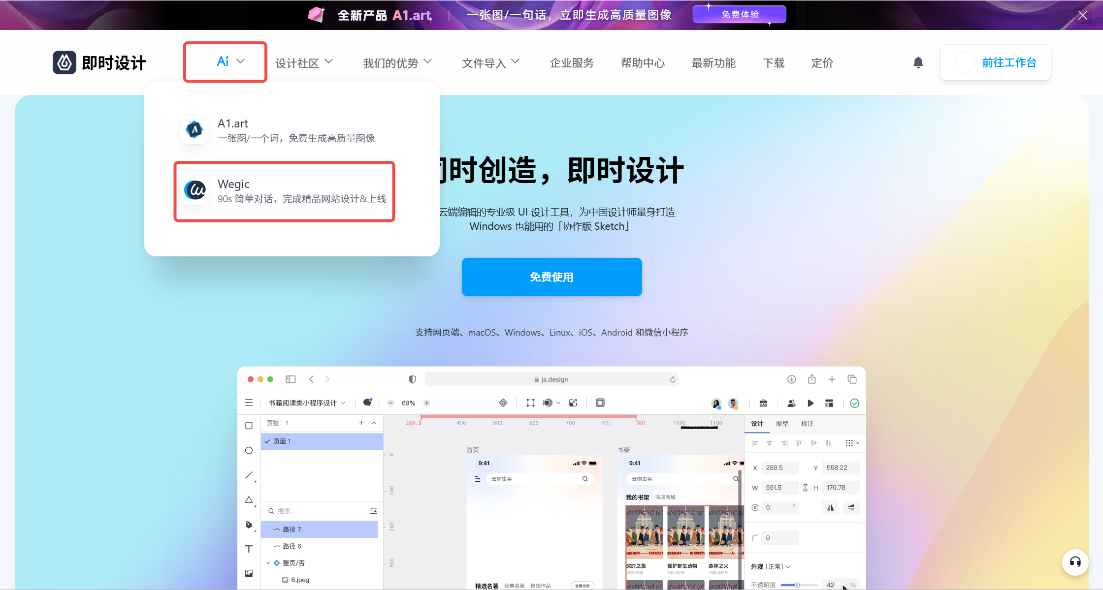Adjust the 不透明度 opacity slider
The image size is (1103, 590).
[x=798, y=585]
